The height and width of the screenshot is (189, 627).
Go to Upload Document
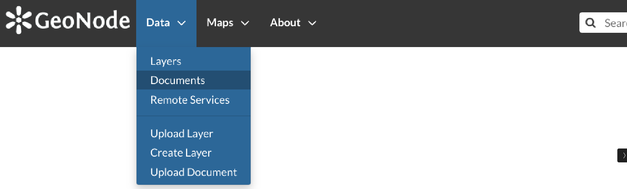click(193, 172)
